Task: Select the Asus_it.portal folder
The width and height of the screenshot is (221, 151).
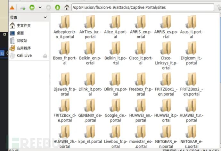Action: click(192, 27)
